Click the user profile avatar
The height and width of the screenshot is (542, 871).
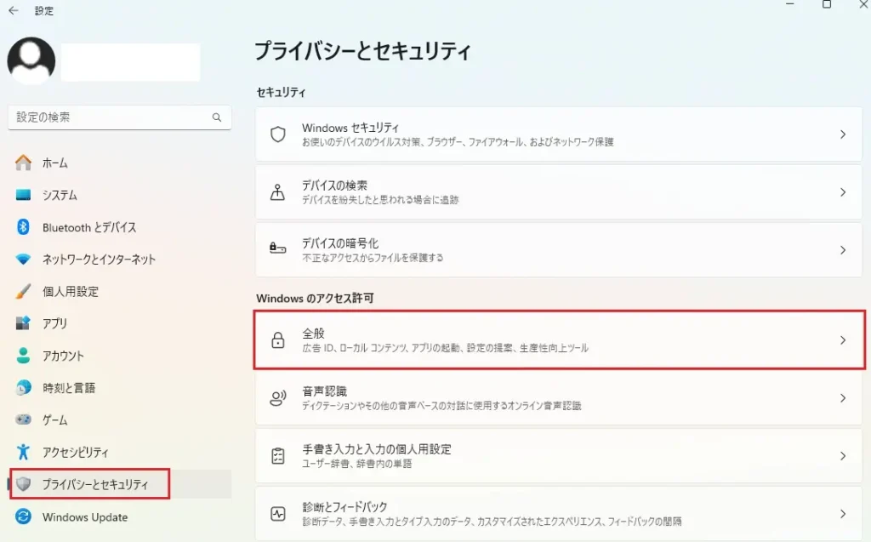pyautogui.click(x=31, y=61)
